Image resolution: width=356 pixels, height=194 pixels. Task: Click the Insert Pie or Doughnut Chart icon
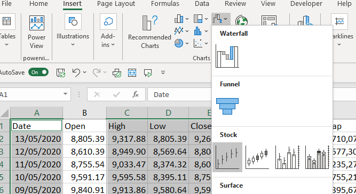[x=179, y=43]
